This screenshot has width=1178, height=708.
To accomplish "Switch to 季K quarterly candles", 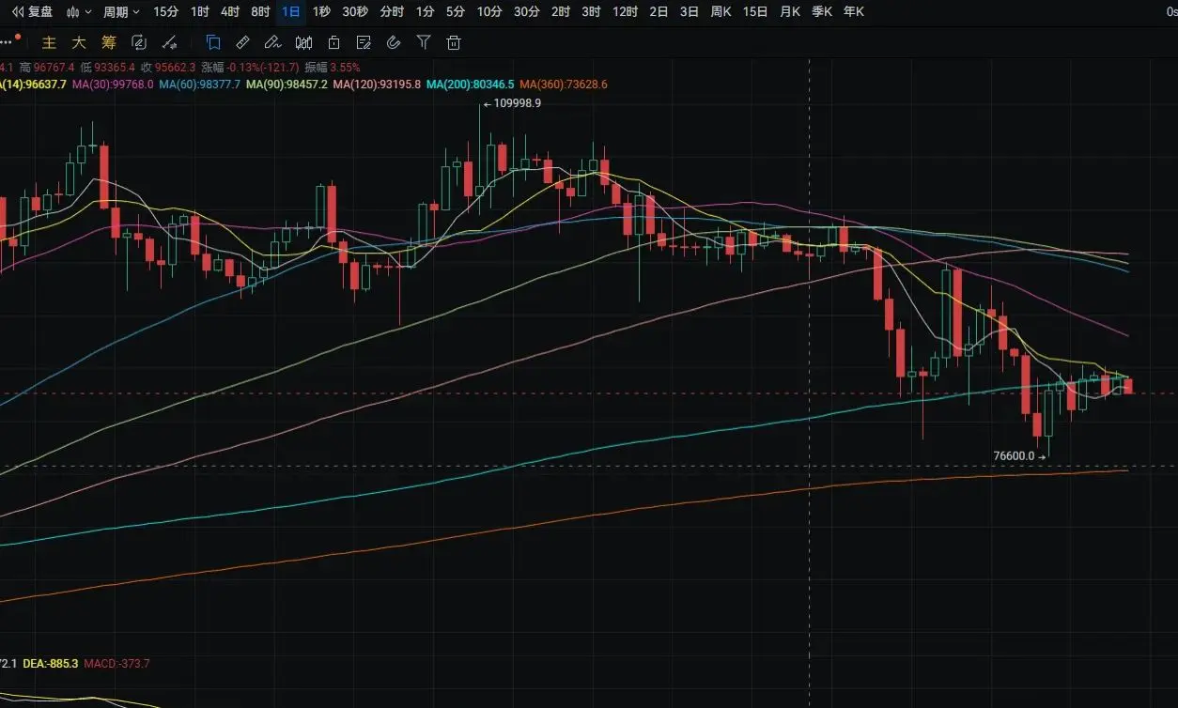I will pos(822,12).
